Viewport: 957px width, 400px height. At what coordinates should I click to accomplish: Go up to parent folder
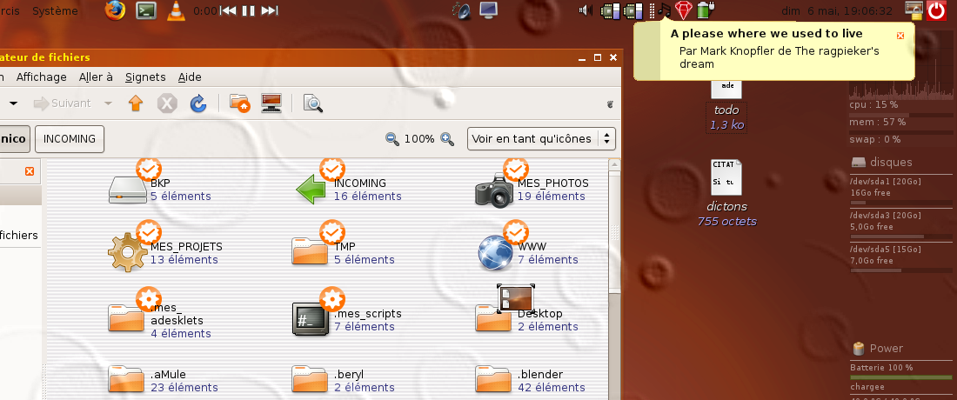(136, 103)
